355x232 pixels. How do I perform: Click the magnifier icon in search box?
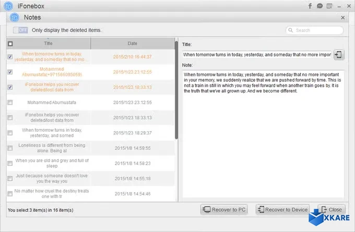290,30
